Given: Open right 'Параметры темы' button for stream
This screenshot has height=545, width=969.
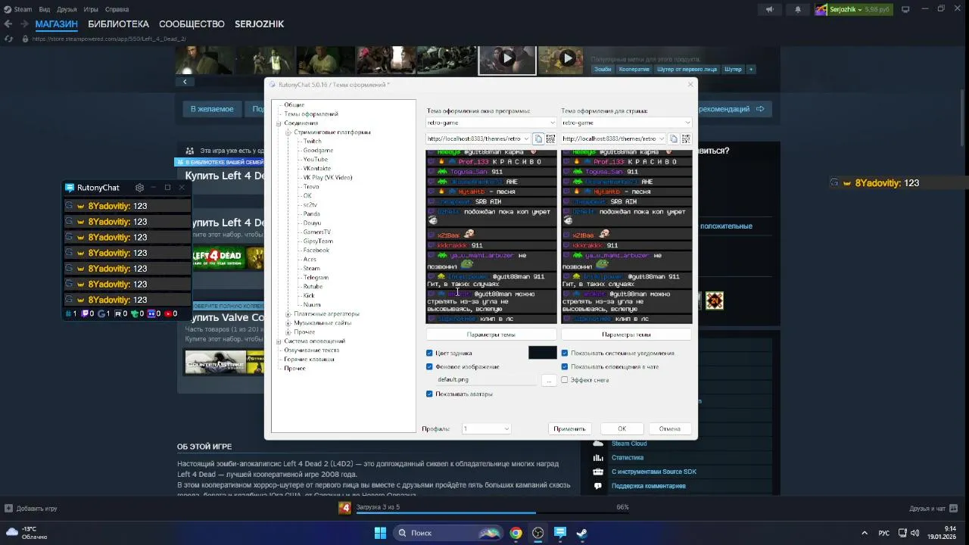Looking at the screenshot, I should [x=626, y=335].
